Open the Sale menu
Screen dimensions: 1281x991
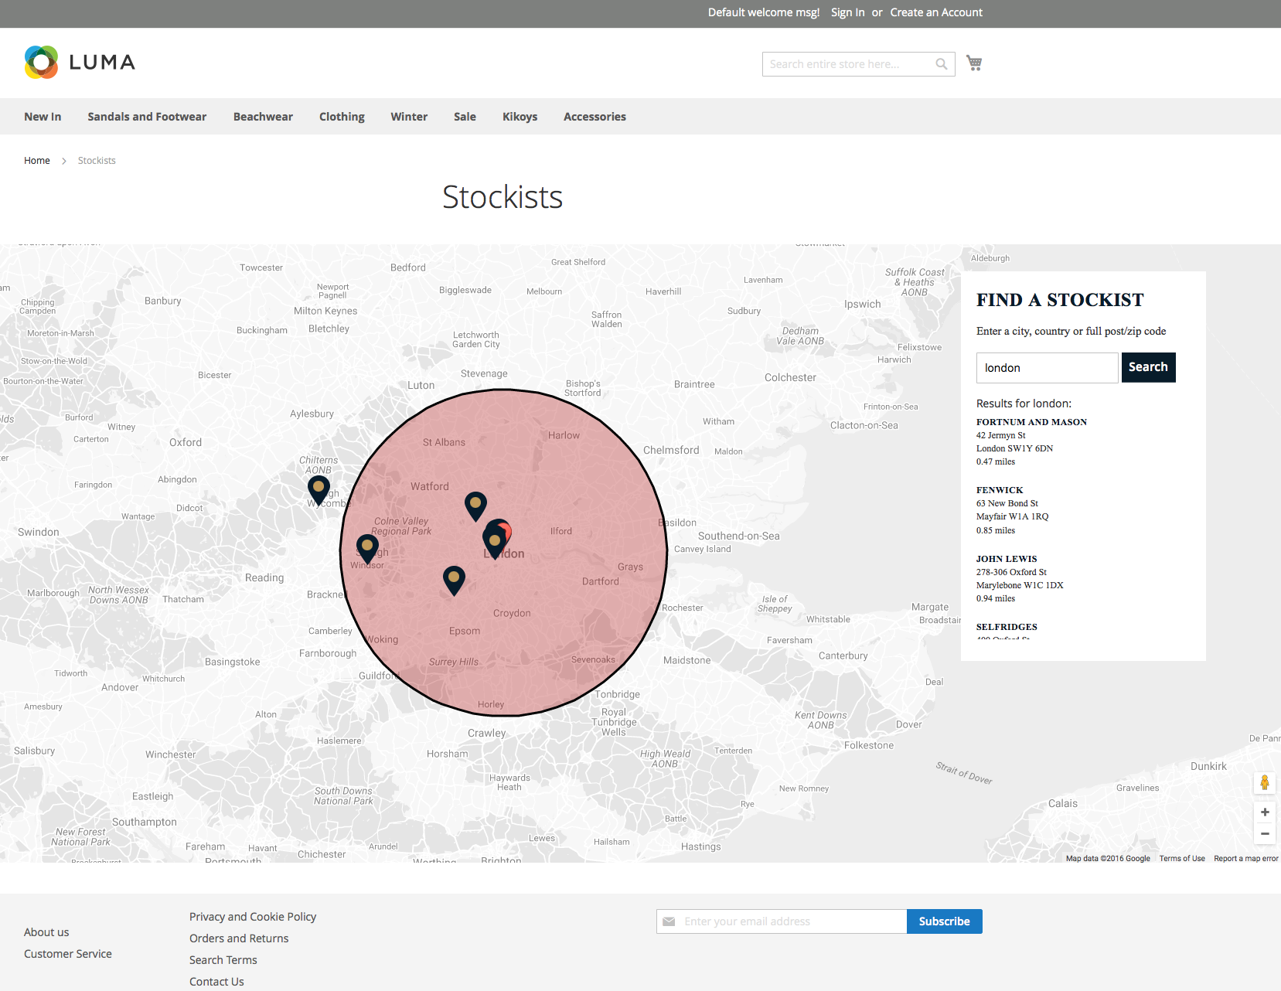tap(465, 117)
